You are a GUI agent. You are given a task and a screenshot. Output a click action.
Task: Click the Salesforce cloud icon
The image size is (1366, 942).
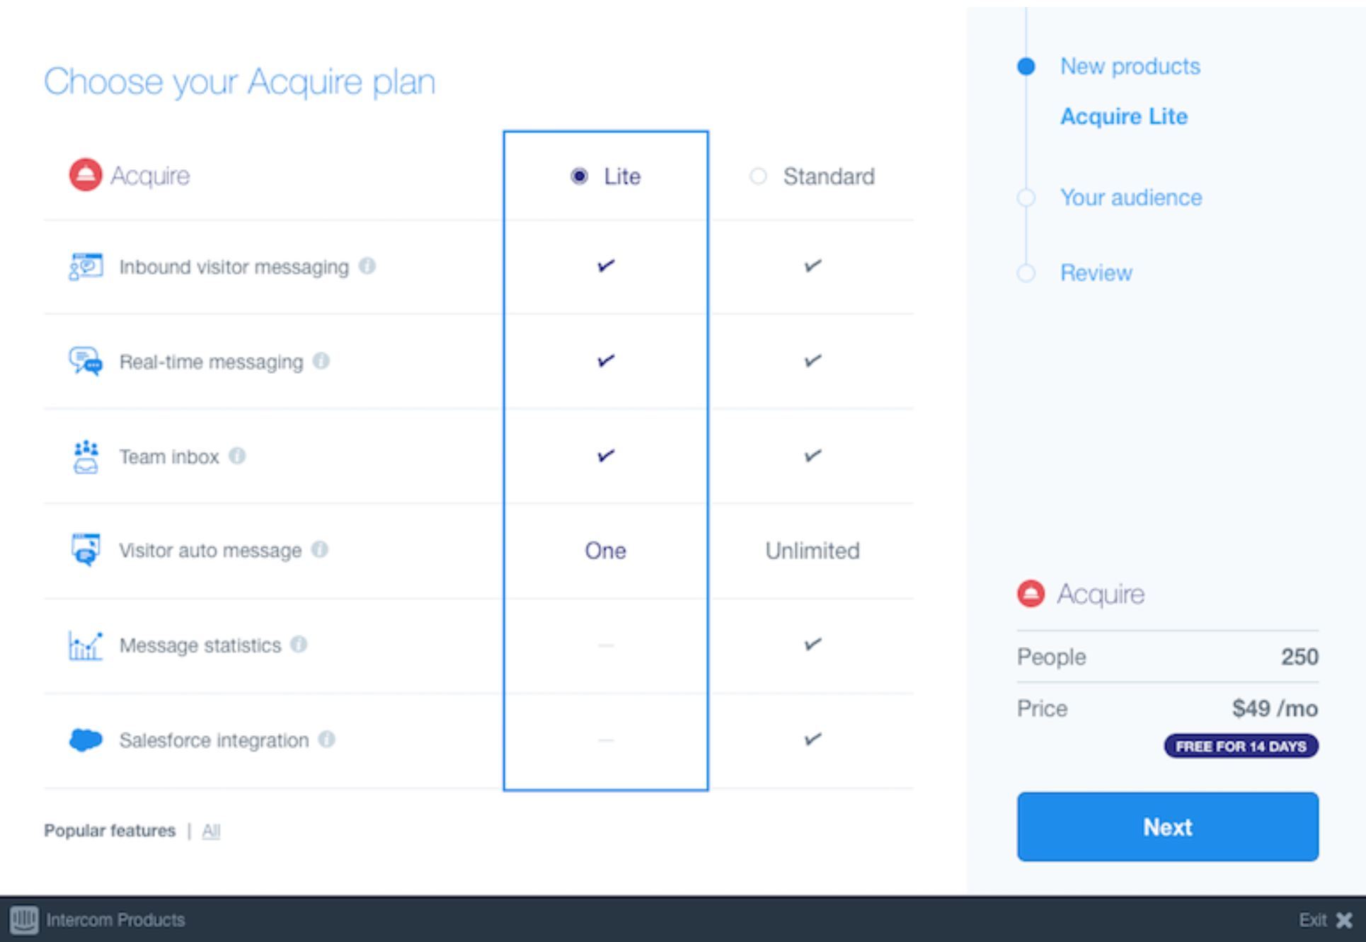click(x=86, y=740)
